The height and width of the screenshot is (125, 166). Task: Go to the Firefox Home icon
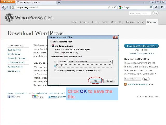tap(156, 7)
